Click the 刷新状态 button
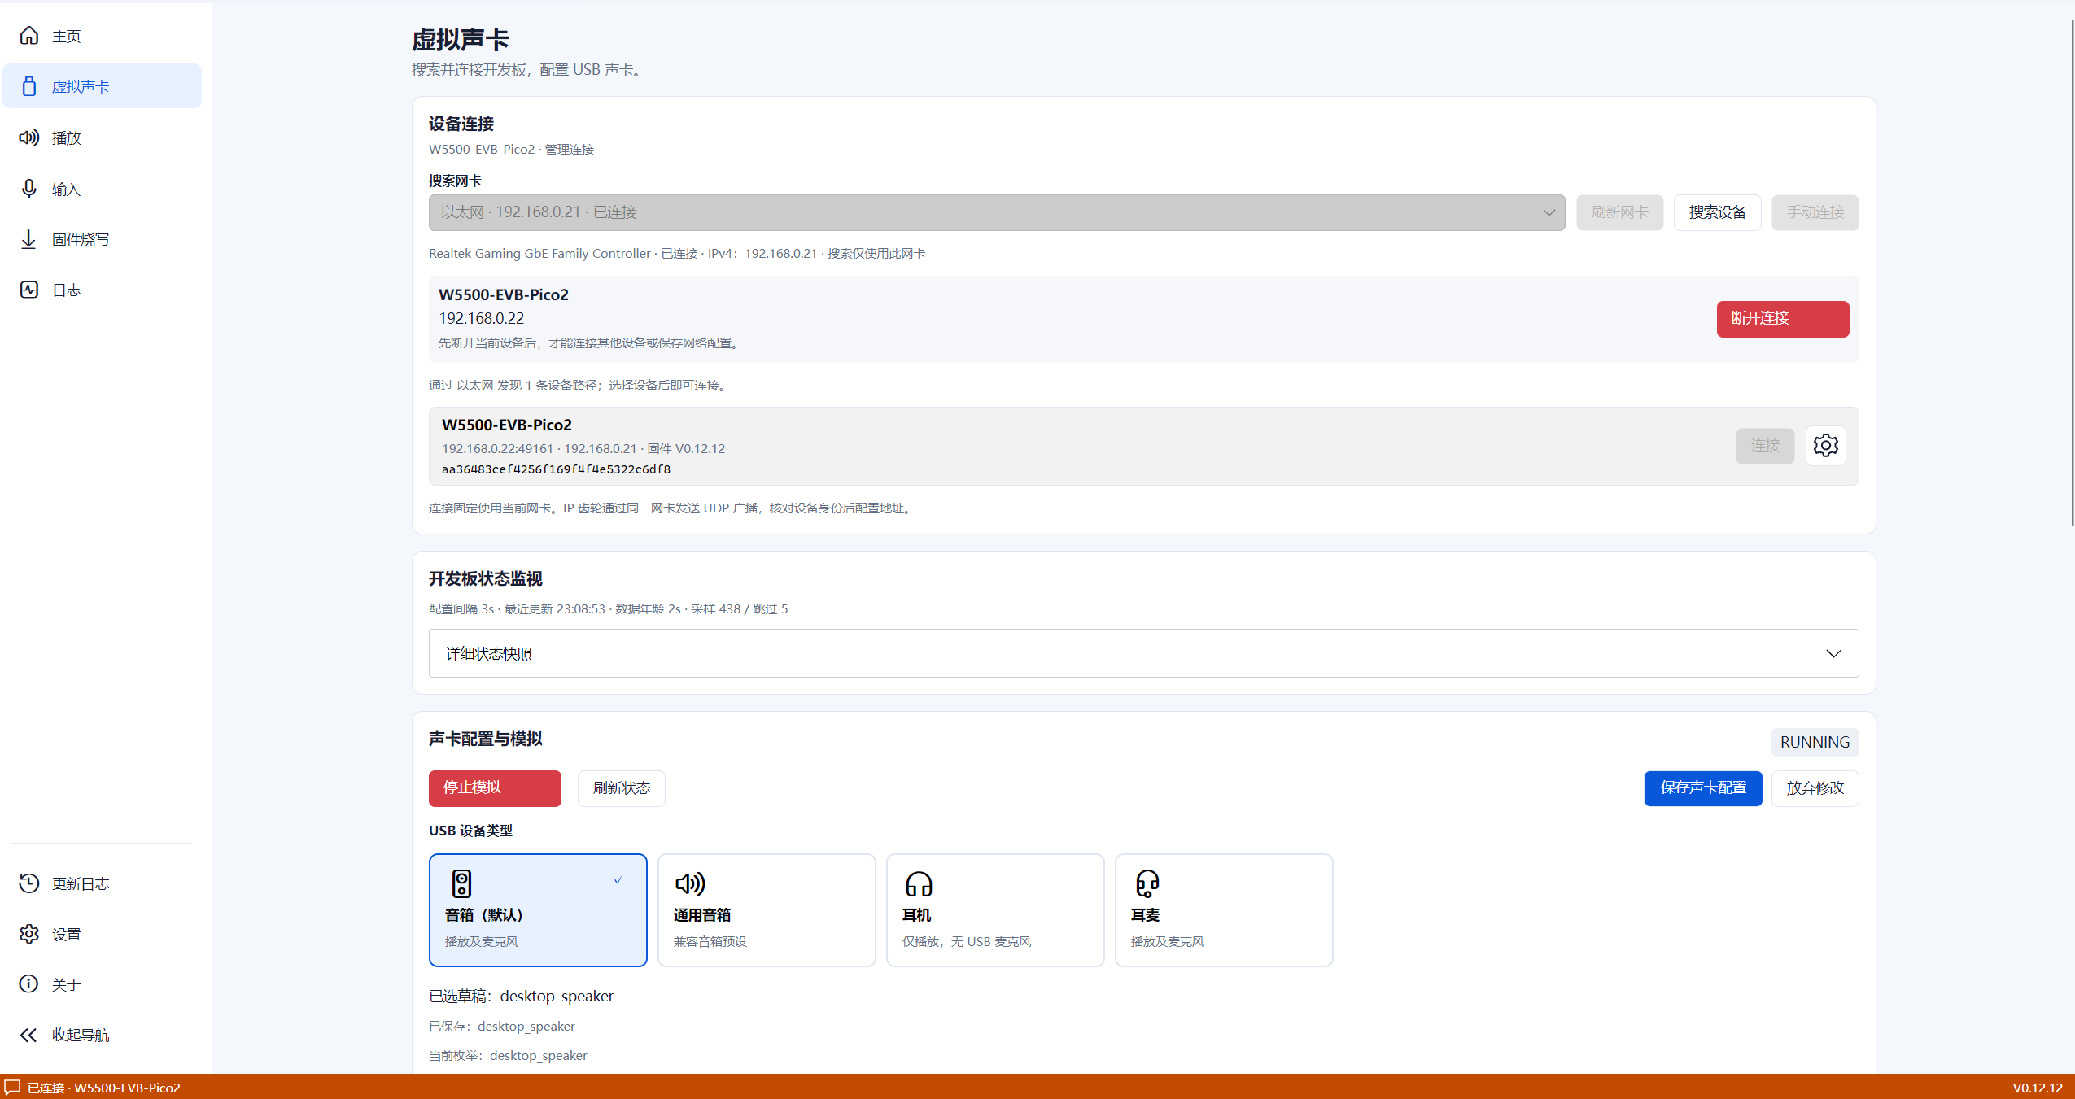Screen dimensions: 2075x1099 (622, 788)
